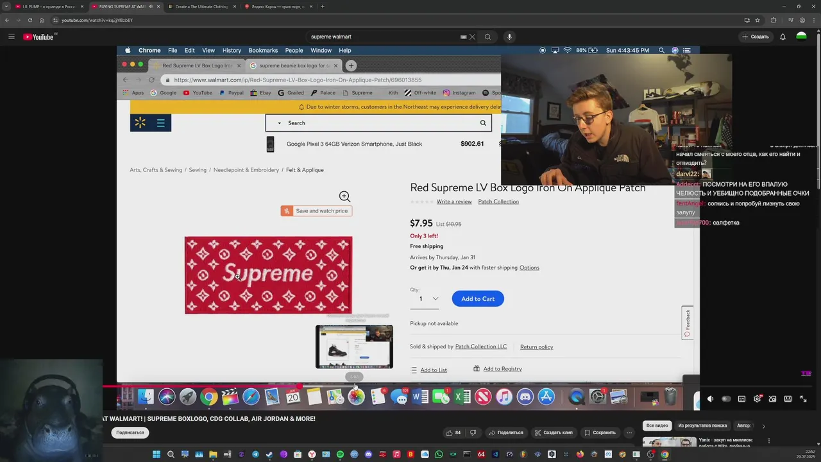Show the next chips with the right arrow
Screen dimensions: 821x462
coord(763,425)
